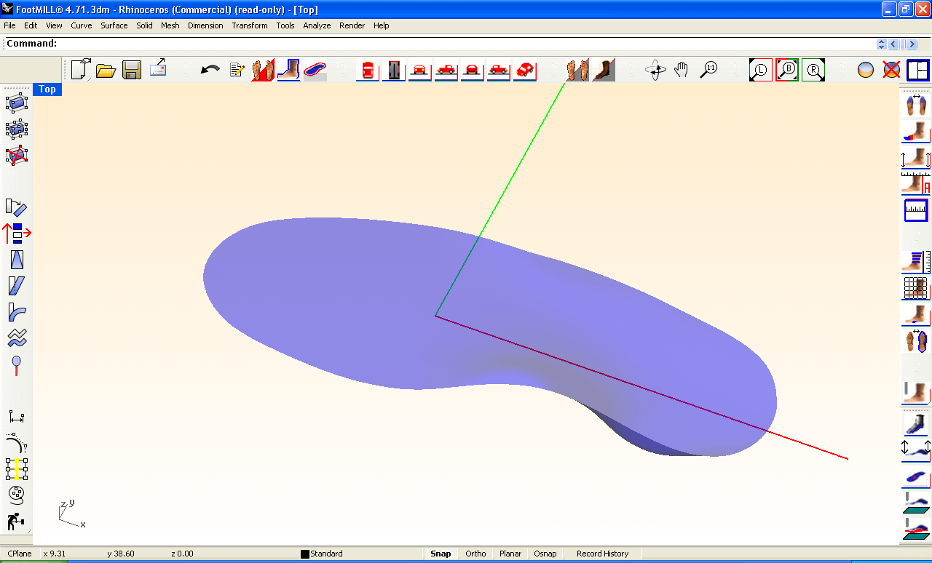932x563 pixels.
Task: Open file with the yellow folder icon
Action: [106, 71]
